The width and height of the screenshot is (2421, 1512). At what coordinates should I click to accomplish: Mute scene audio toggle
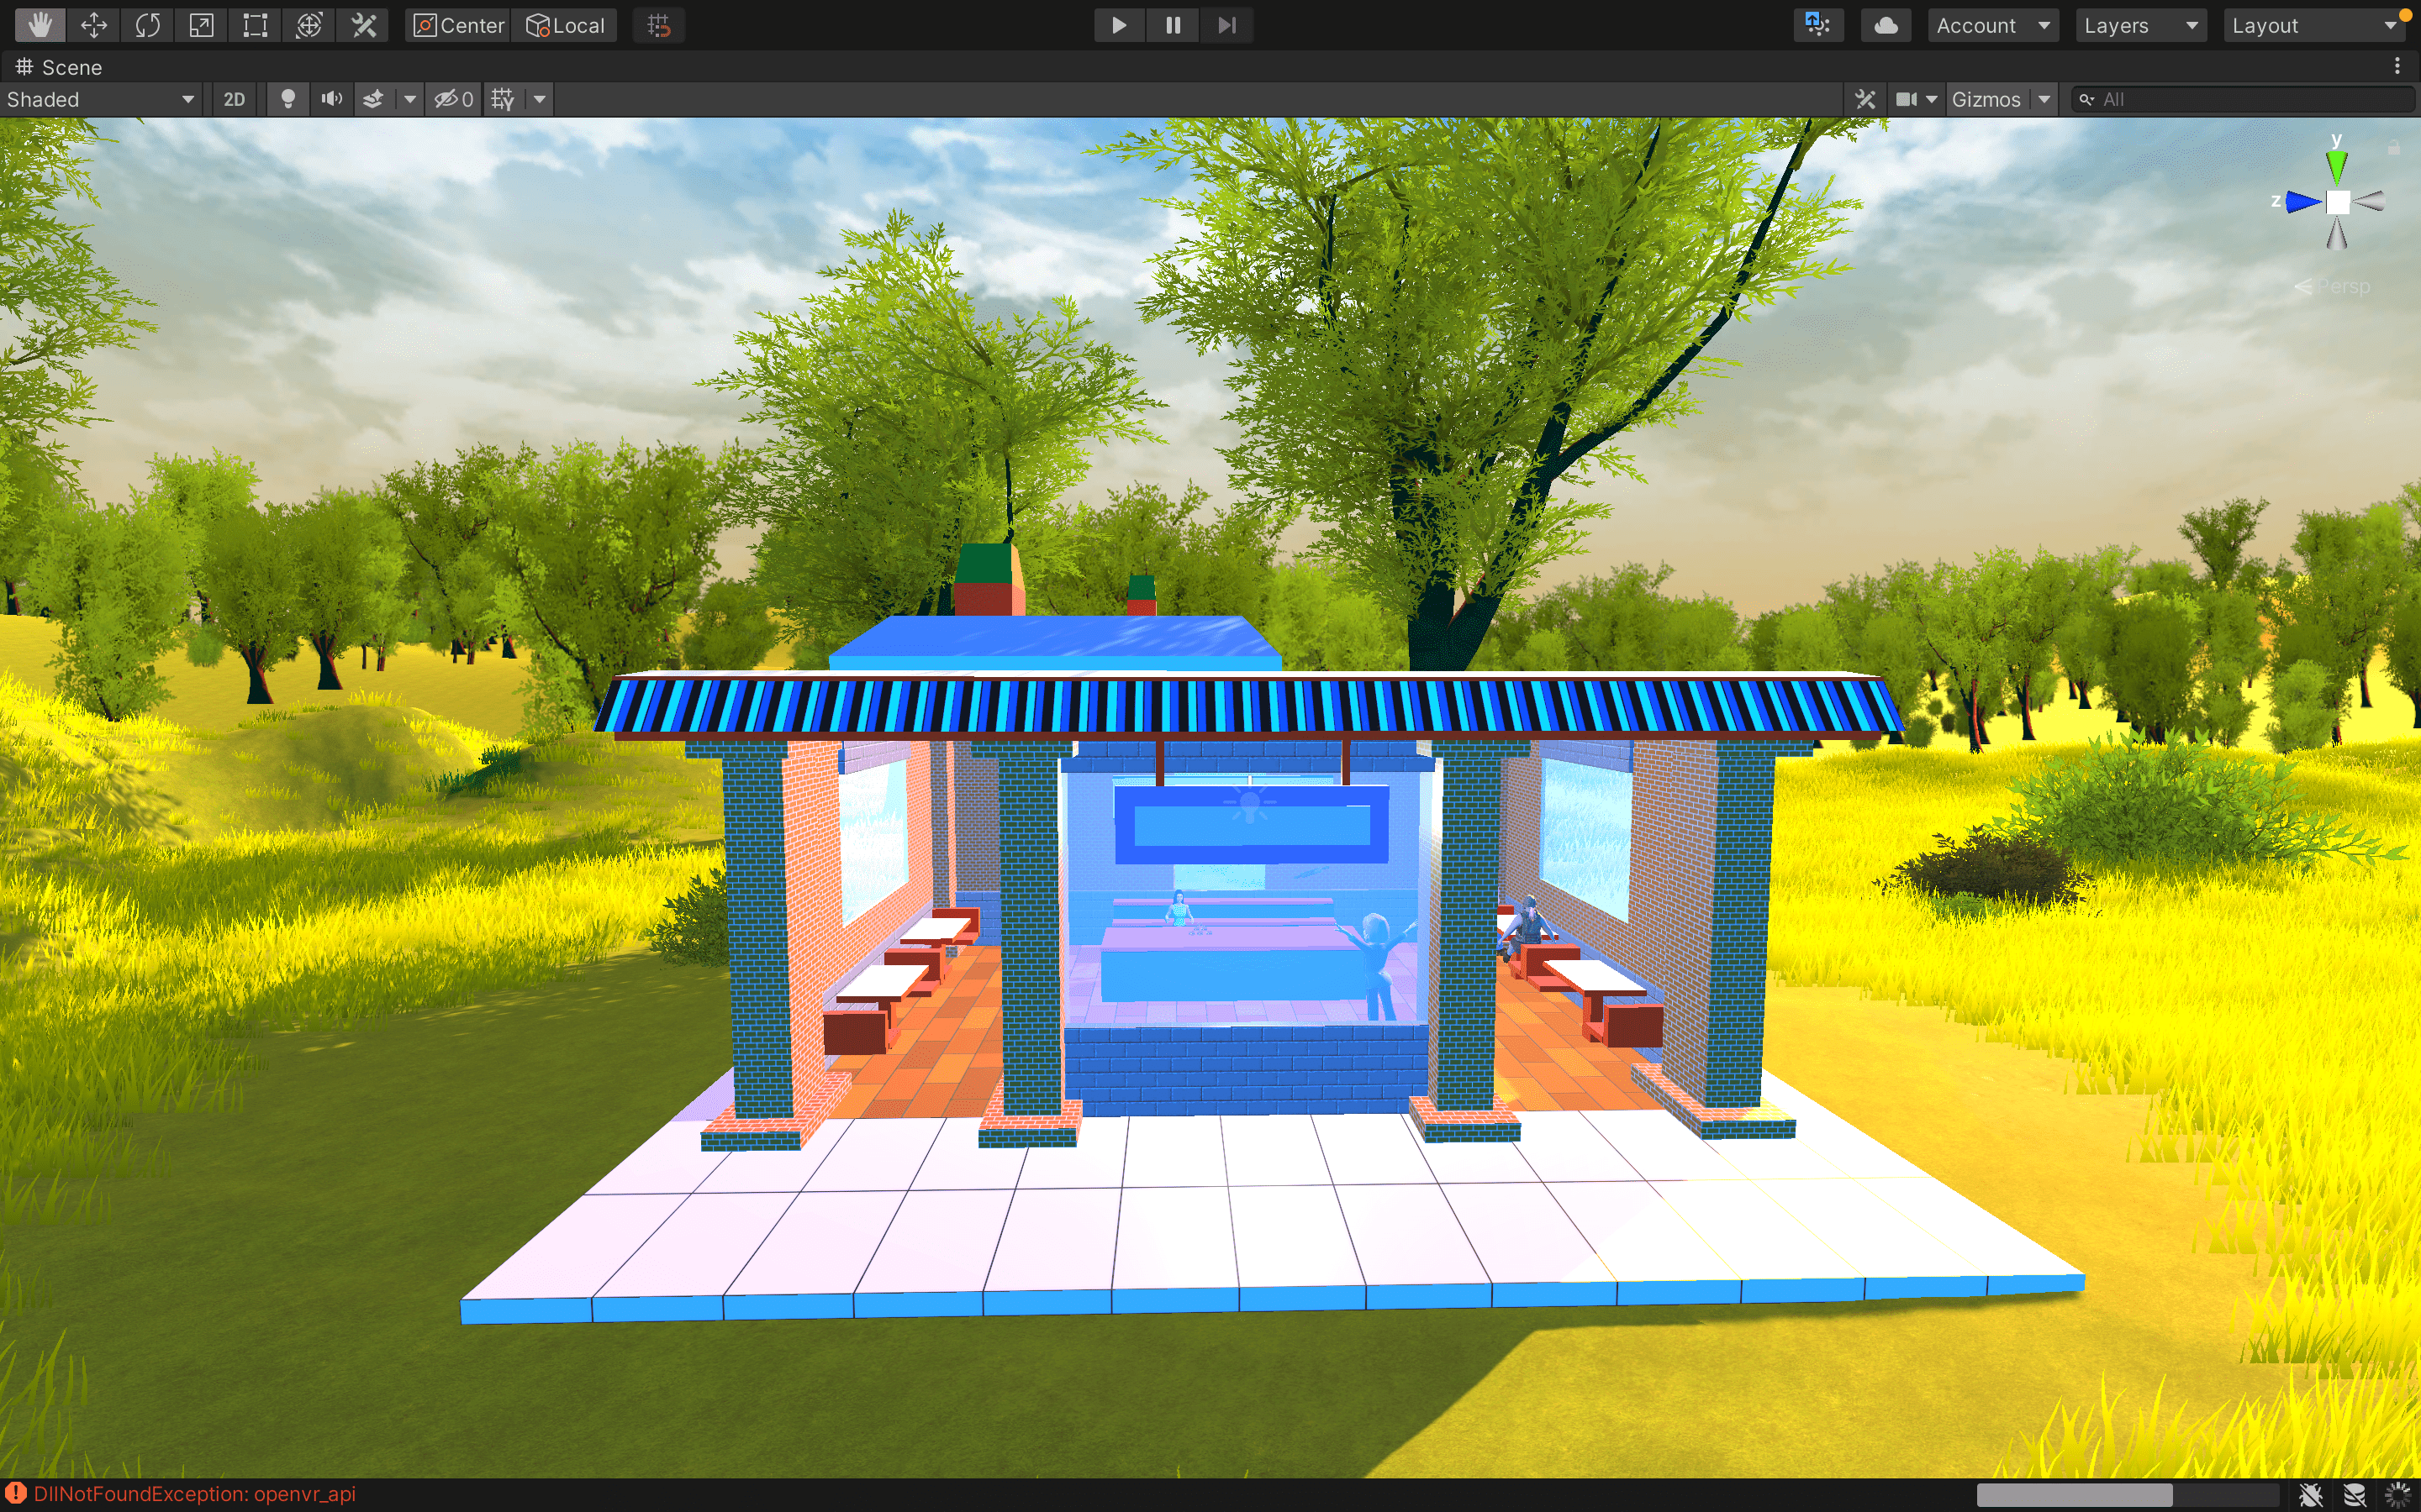pyautogui.click(x=331, y=99)
